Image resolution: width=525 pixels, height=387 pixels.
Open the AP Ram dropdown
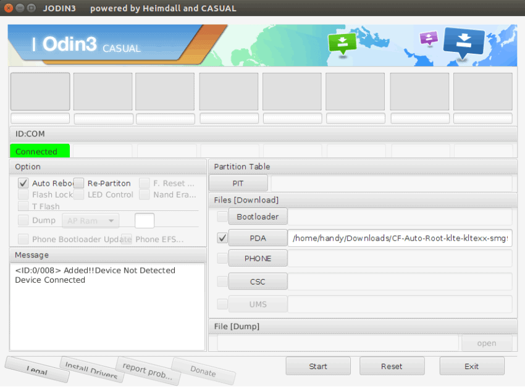click(90, 221)
